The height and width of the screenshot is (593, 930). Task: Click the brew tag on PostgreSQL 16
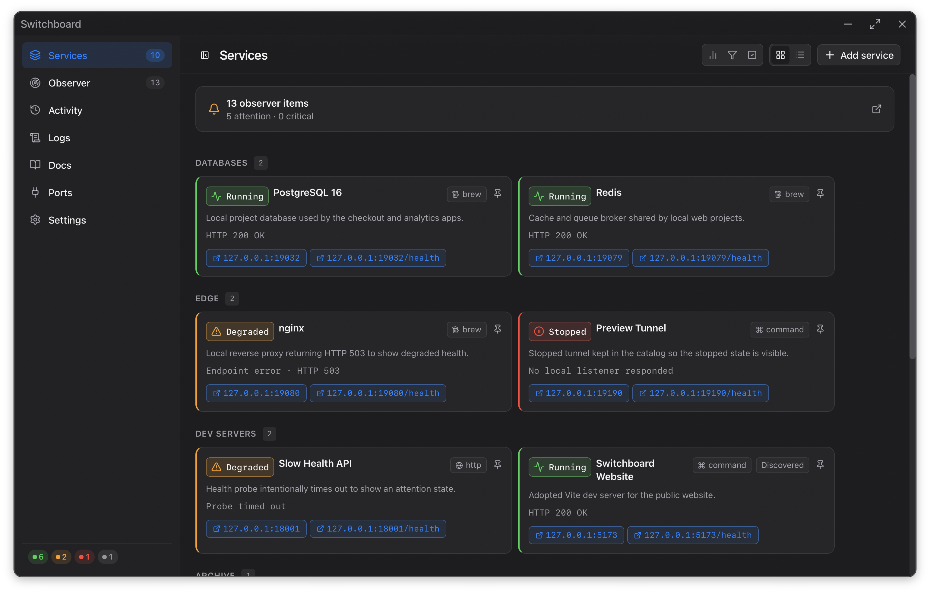point(467,194)
